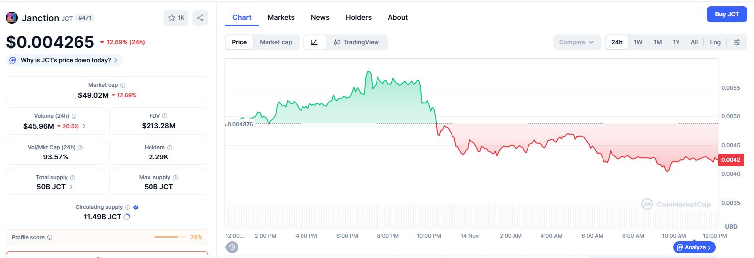Click the Market cap info icon
Image resolution: width=754 pixels, height=258 pixels.
[123, 85]
